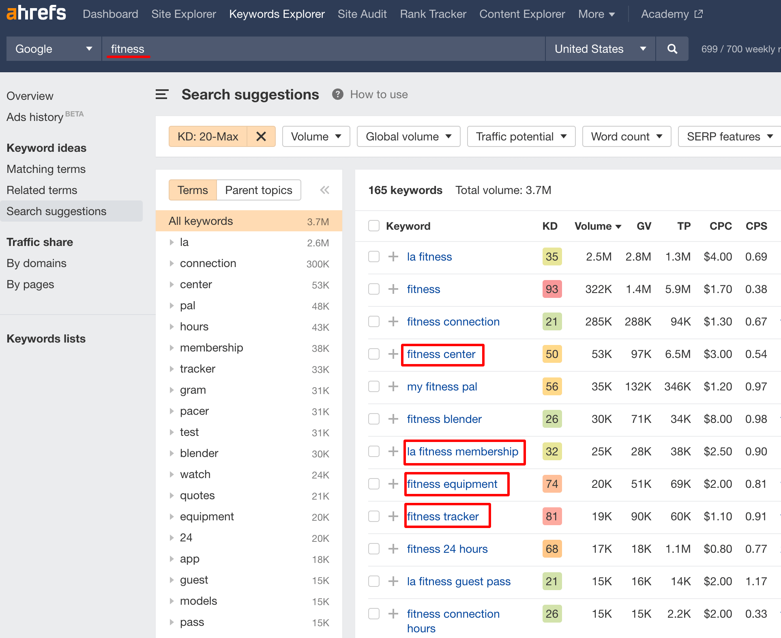The height and width of the screenshot is (638, 781).
Task: Click plus icon for 'la fitness membership'
Action: click(393, 451)
